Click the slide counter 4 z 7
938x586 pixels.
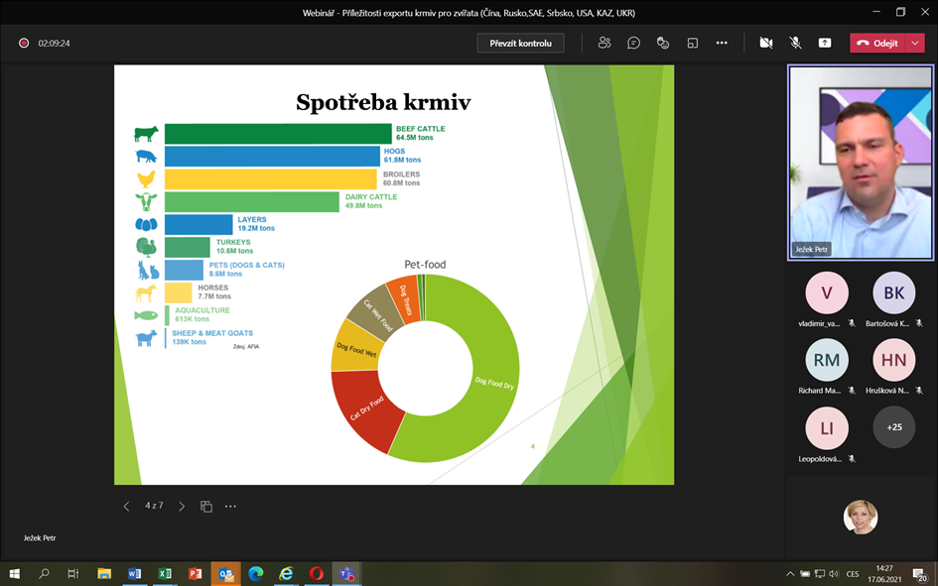[x=154, y=506]
